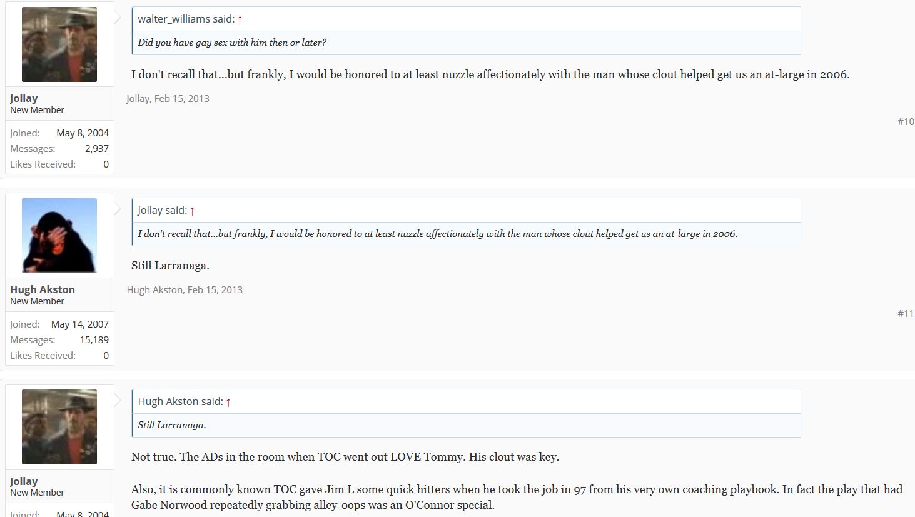Open Jollay's profile name in first post

24,98
